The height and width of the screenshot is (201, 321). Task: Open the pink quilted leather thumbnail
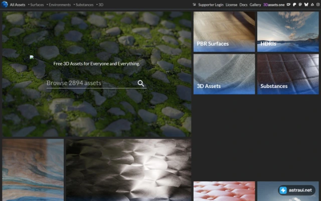[x=224, y=191]
